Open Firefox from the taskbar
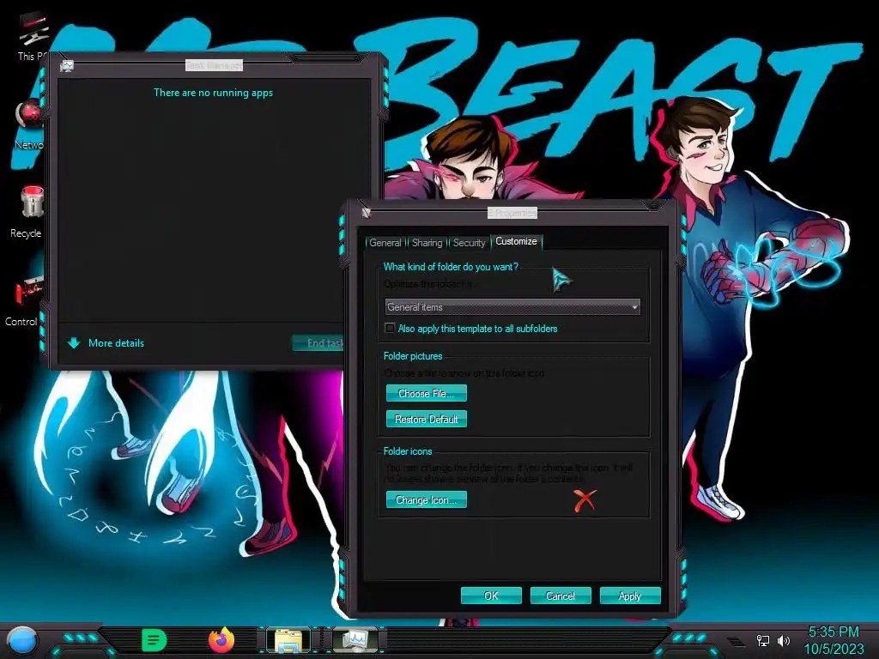Viewport: 879px width, 659px height. [x=221, y=640]
